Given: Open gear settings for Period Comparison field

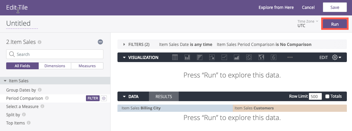Looking at the screenshot, I should tap(103, 98).
